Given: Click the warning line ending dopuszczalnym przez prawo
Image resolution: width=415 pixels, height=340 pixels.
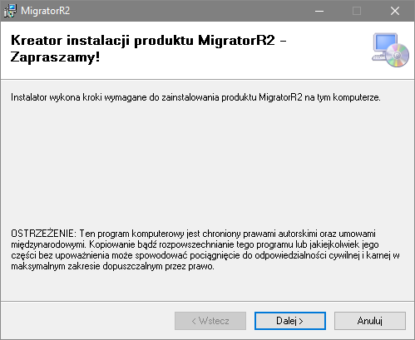Looking at the screenshot, I should [112, 266].
